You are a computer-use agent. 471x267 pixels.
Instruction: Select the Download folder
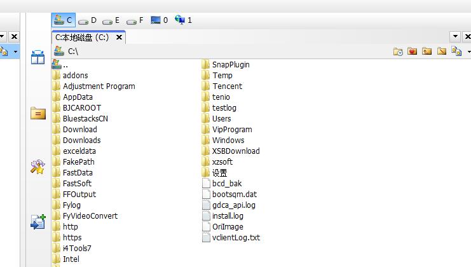(74, 130)
